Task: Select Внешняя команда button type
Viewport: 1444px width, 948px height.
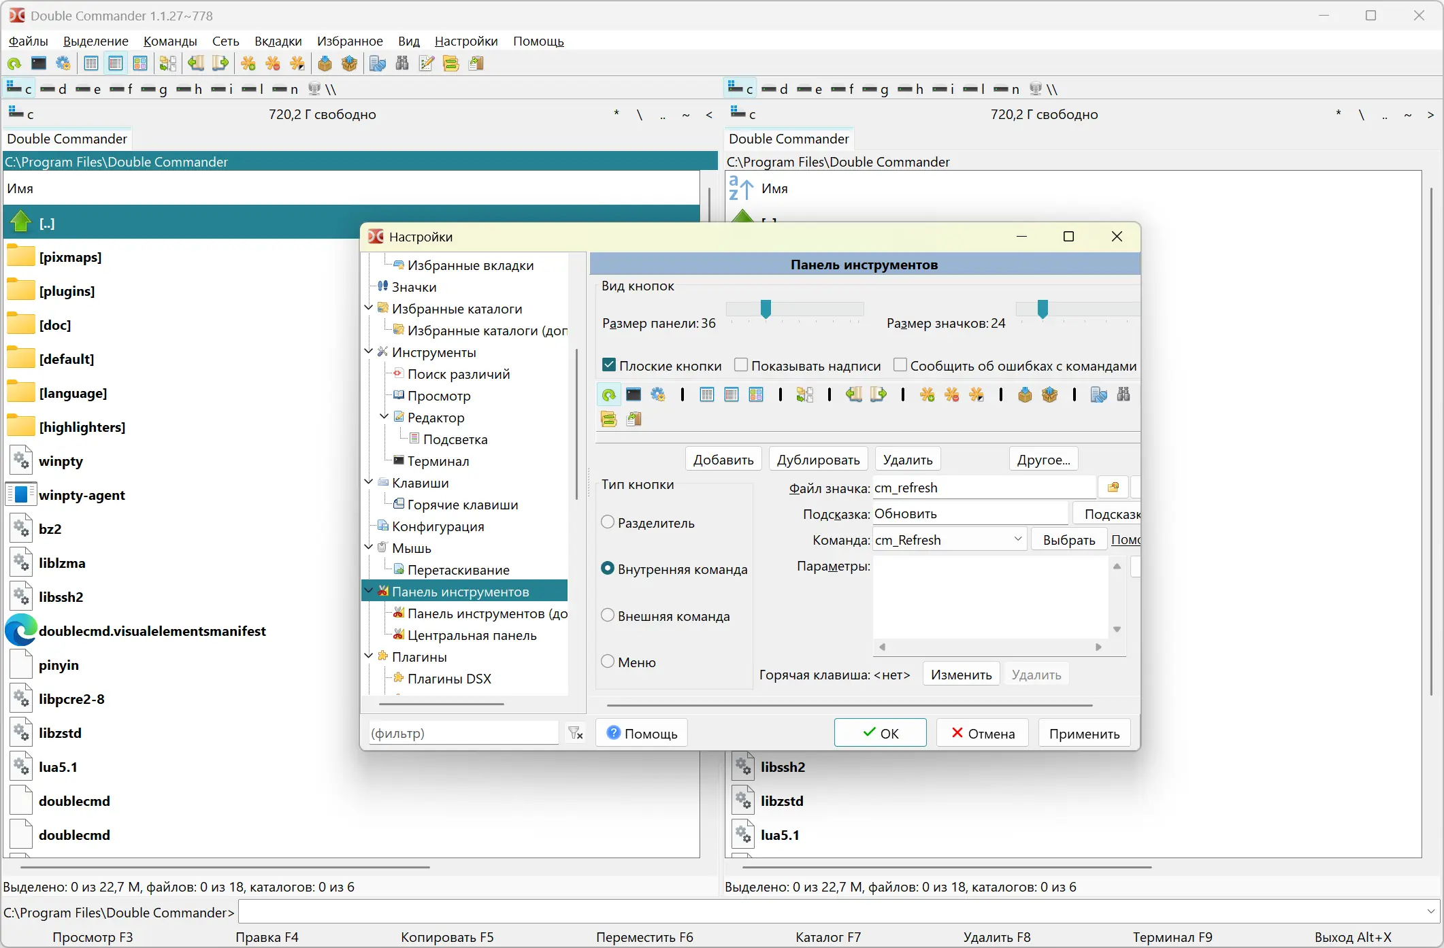Action: tap(608, 616)
